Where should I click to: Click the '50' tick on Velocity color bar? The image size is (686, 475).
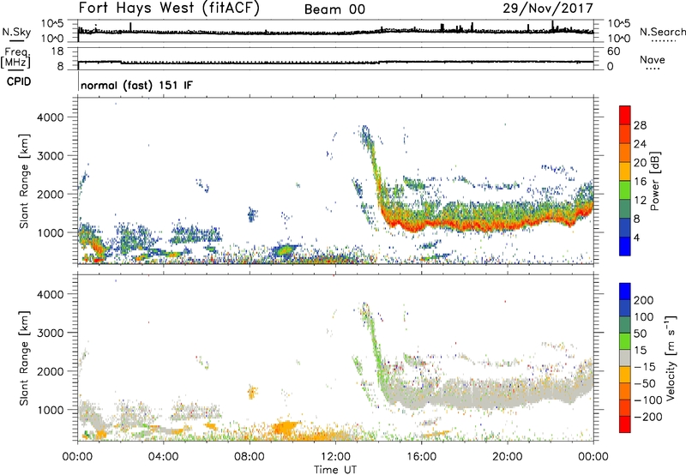(x=640, y=334)
